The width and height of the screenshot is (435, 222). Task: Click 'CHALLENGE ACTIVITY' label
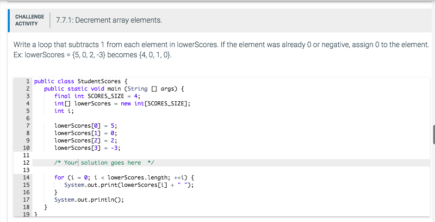point(30,20)
